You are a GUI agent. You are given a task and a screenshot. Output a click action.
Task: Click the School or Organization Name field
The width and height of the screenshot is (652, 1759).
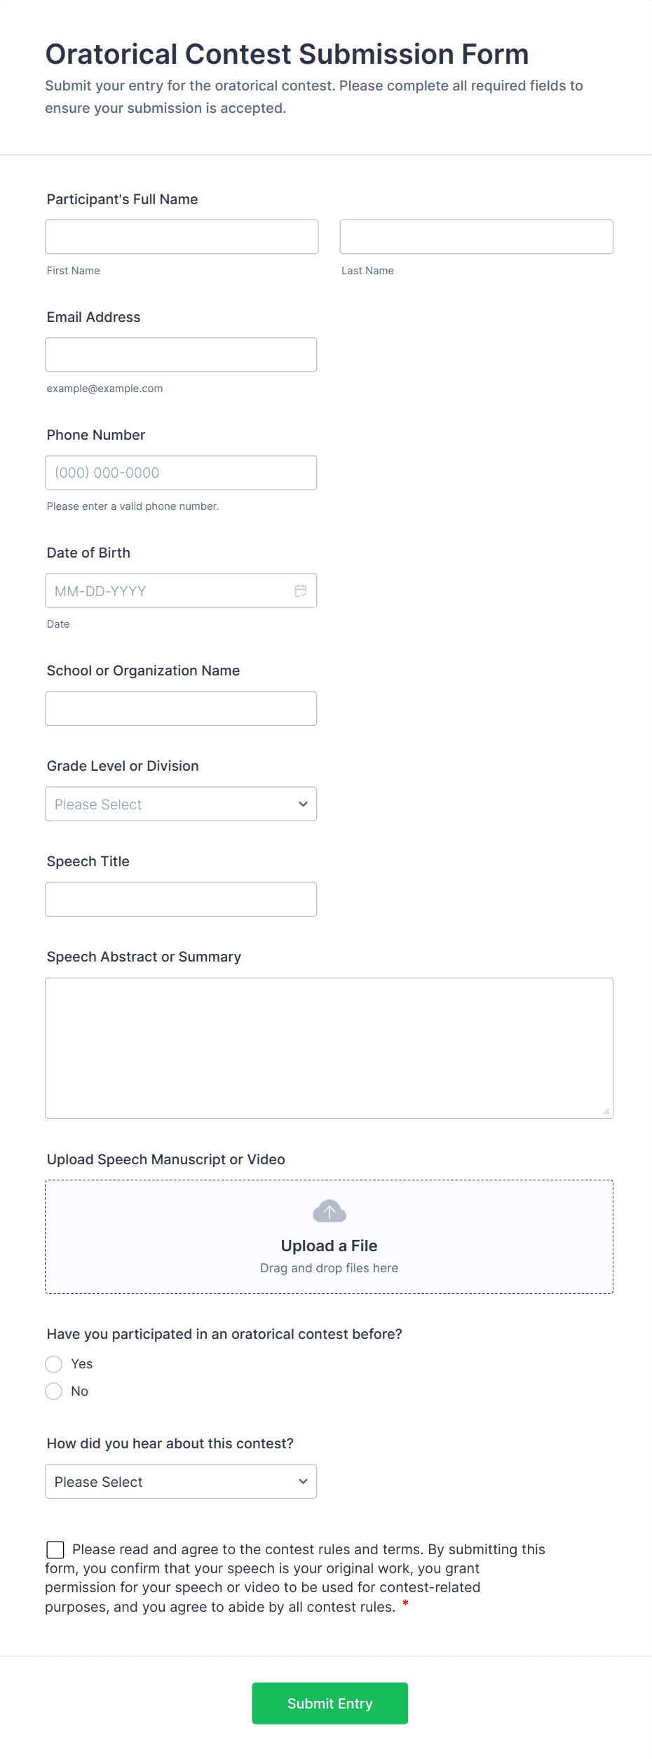(x=181, y=708)
